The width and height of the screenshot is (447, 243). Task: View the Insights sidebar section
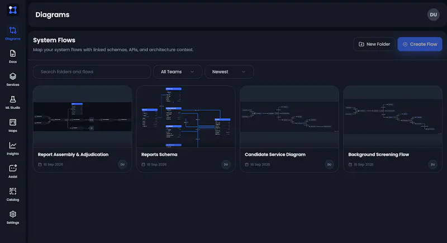pyautogui.click(x=12, y=149)
